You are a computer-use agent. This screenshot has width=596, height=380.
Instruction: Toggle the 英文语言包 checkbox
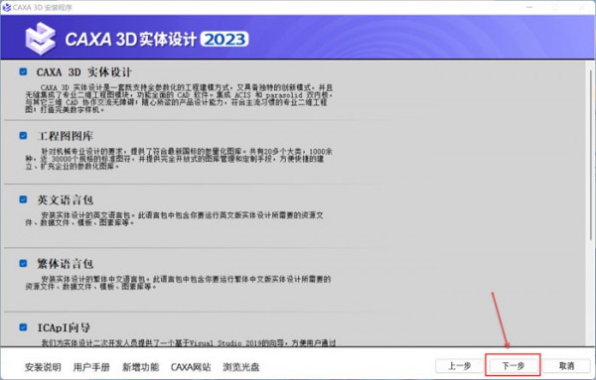tap(23, 199)
